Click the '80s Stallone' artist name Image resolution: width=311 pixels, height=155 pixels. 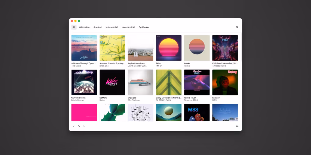pyautogui.click(x=134, y=100)
